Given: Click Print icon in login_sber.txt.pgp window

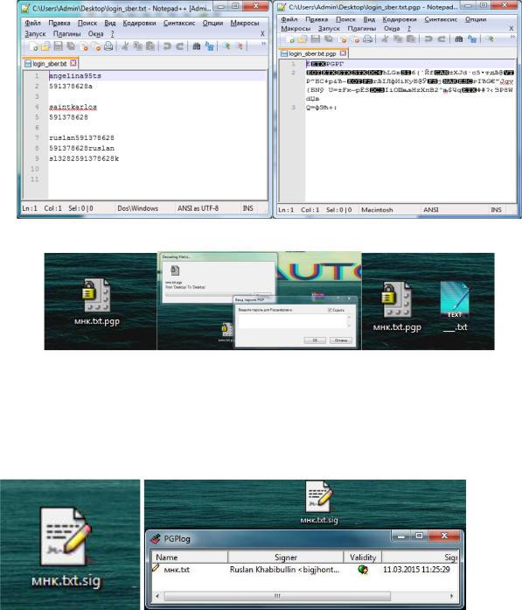Looking at the screenshot, I should point(367,39).
